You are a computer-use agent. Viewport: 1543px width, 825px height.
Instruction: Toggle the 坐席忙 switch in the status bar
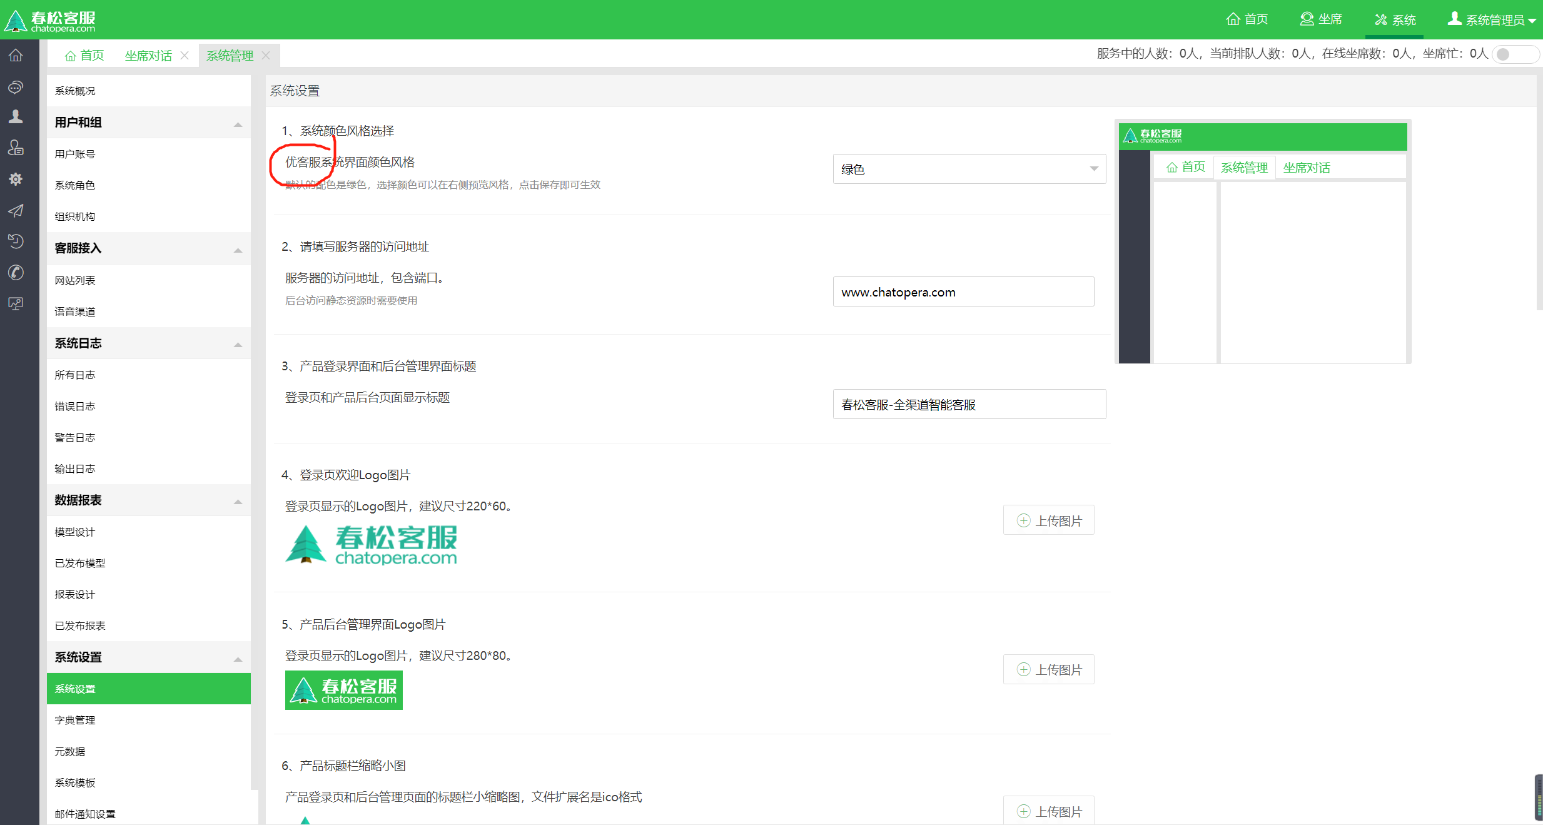click(x=1515, y=54)
